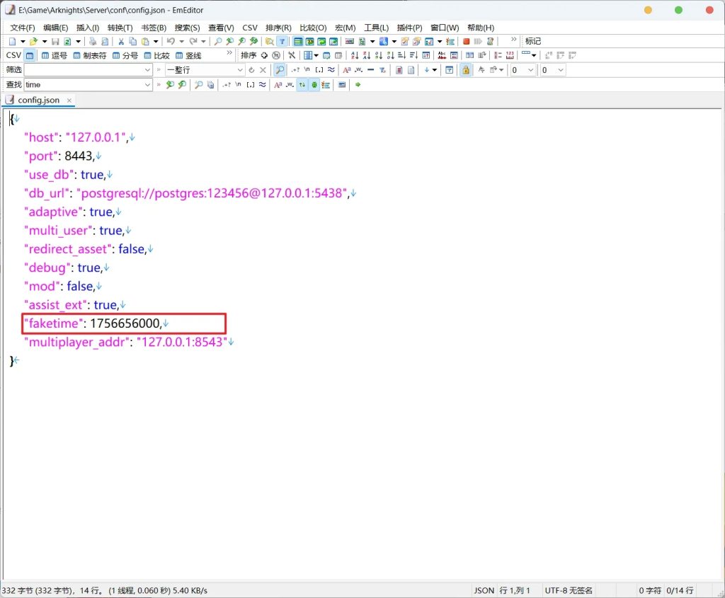Click the Save file icon
This screenshot has width=725, height=598.
[55, 42]
